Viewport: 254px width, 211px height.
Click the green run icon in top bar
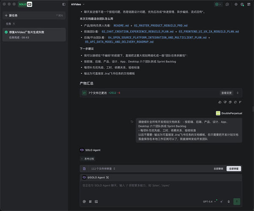[217, 4]
